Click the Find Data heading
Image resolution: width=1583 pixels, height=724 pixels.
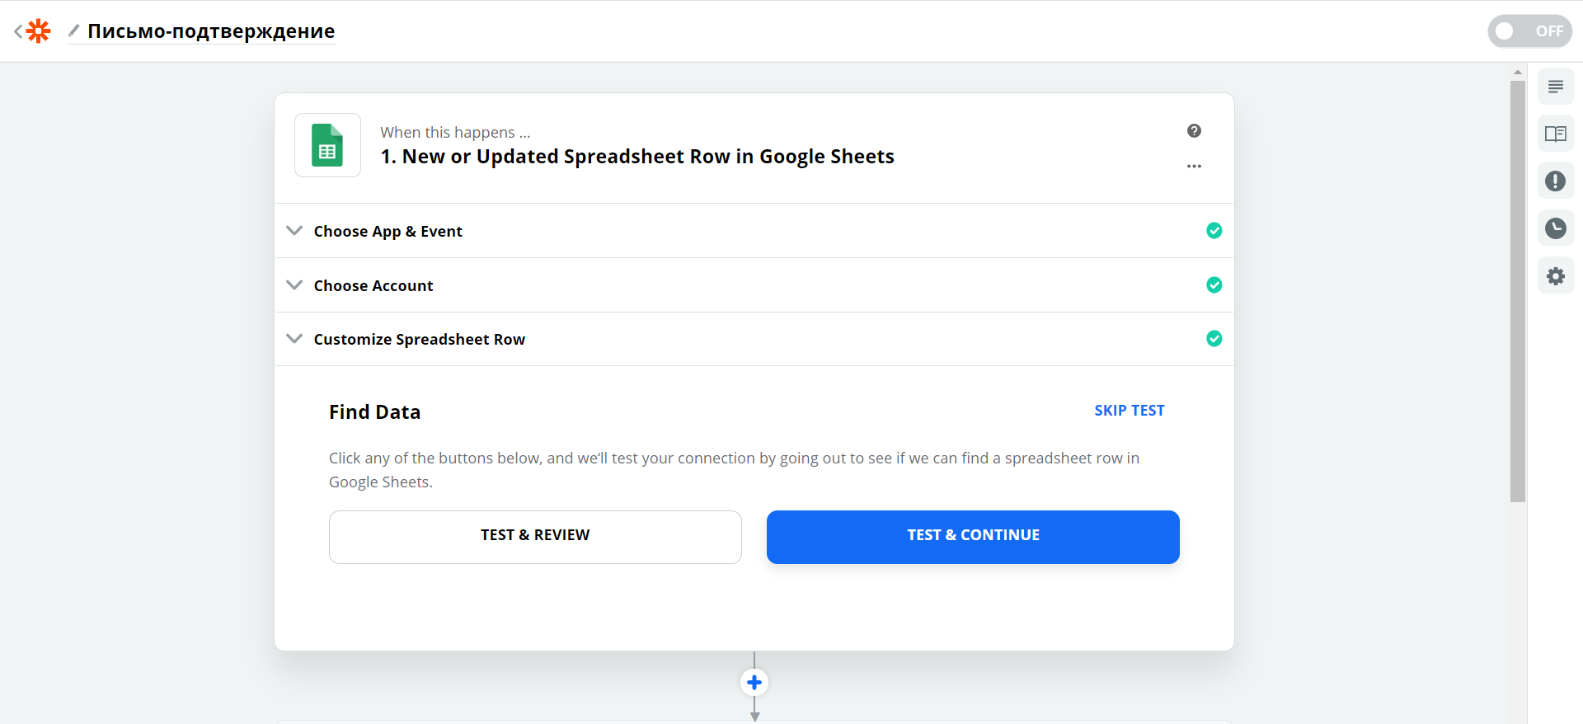pos(375,412)
